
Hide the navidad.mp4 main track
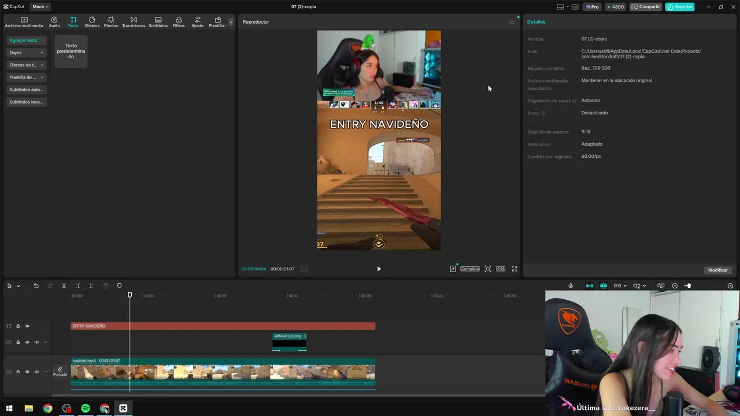tap(27, 372)
